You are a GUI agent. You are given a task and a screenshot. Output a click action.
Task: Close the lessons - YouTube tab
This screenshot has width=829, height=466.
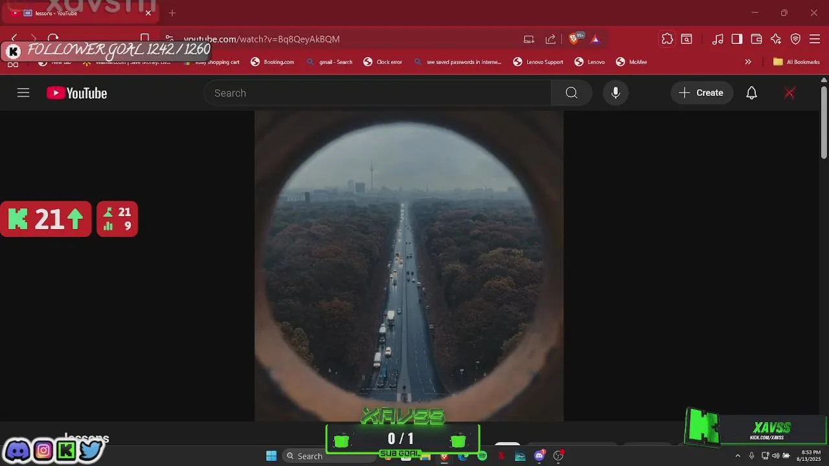coord(148,13)
